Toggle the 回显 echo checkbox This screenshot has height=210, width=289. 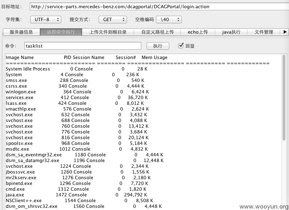181,45
